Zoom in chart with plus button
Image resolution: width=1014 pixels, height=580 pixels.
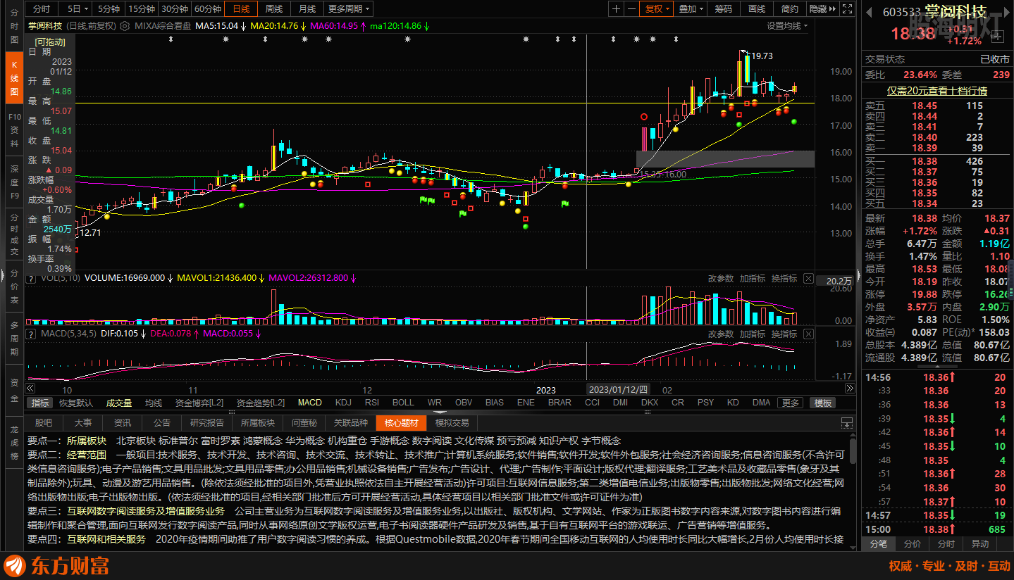[617, 9]
